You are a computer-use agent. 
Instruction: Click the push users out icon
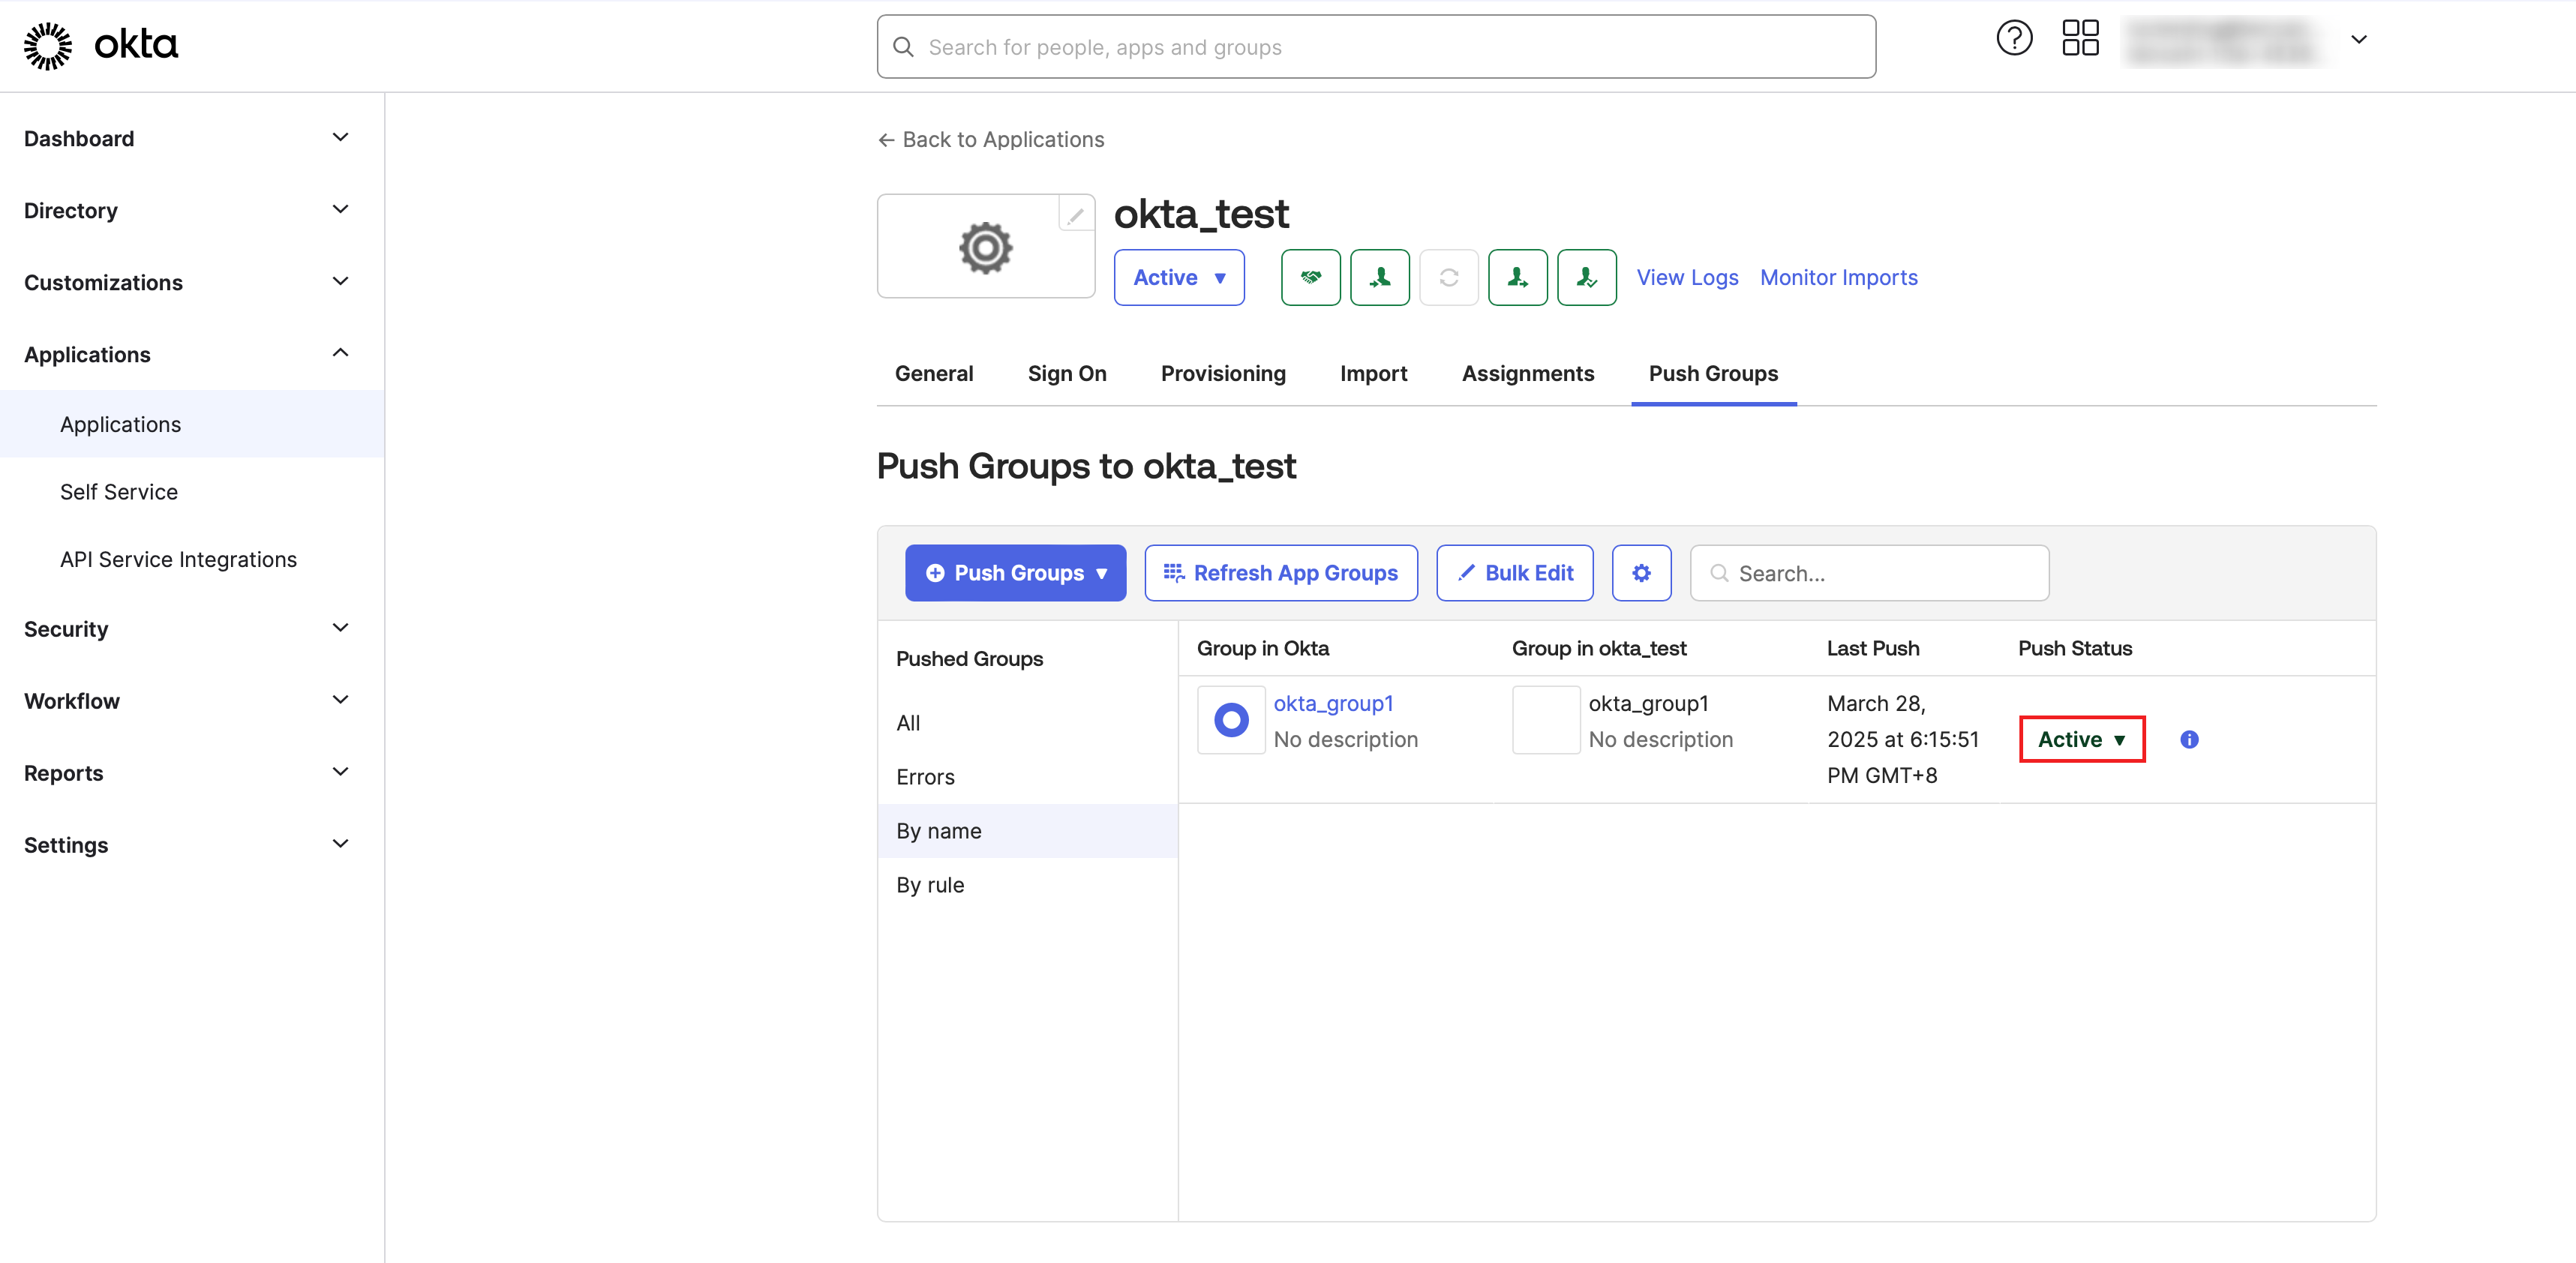pyautogui.click(x=1517, y=277)
